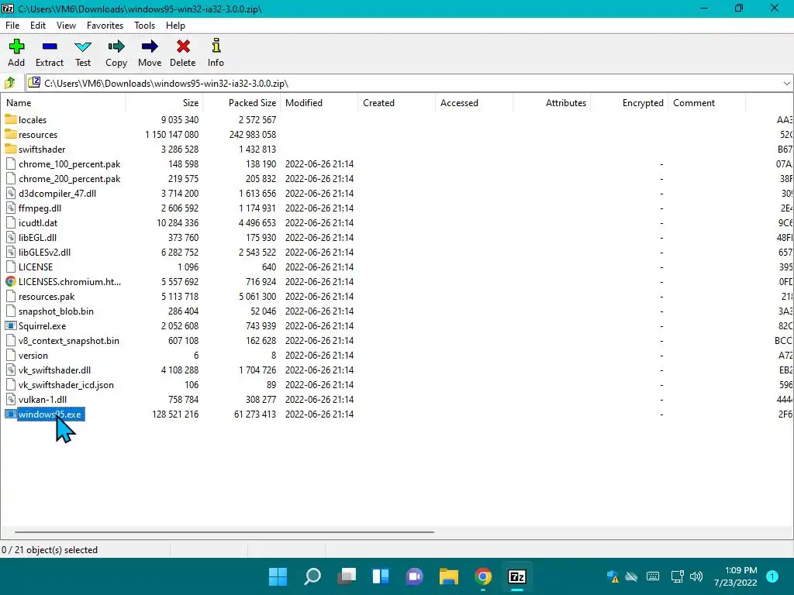This screenshot has width=794, height=595.
Task: Click the Copy toolbar icon
Action: pos(116,46)
